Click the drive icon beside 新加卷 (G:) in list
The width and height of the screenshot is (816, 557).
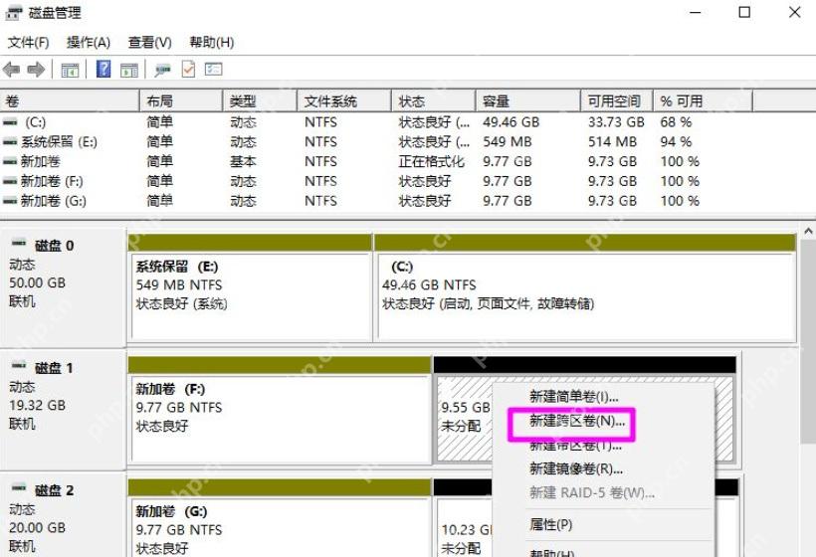point(10,201)
